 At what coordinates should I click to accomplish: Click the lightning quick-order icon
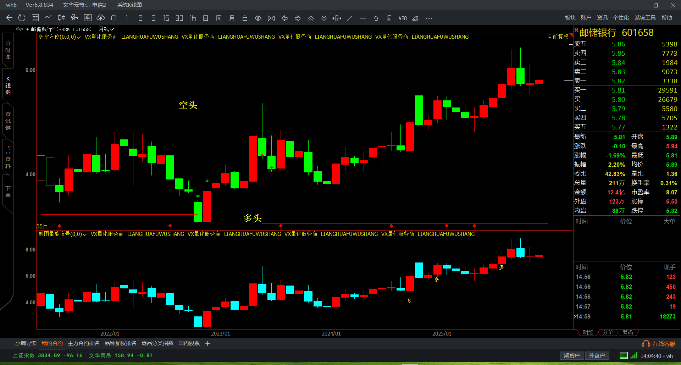pos(74,18)
